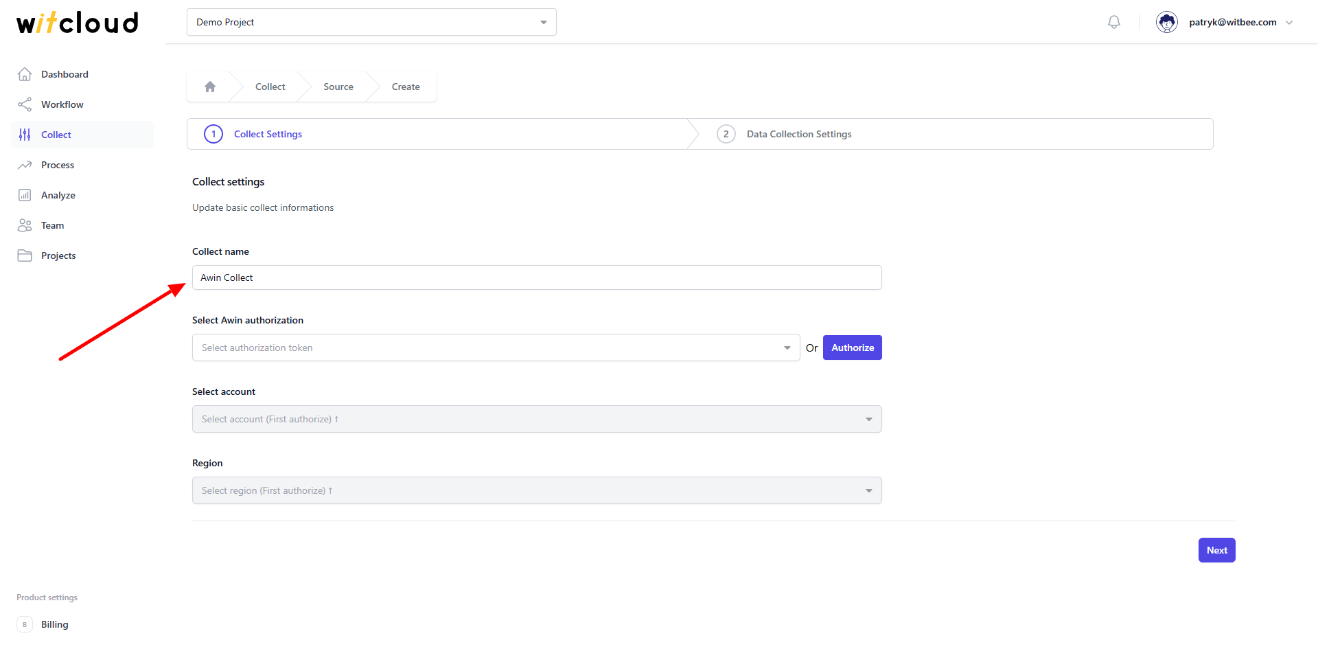Click patryk@witbee.com email text

pyautogui.click(x=1233, y=22)
